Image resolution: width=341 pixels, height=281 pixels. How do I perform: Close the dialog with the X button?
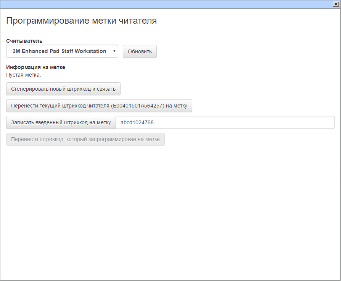coord(336,4)
